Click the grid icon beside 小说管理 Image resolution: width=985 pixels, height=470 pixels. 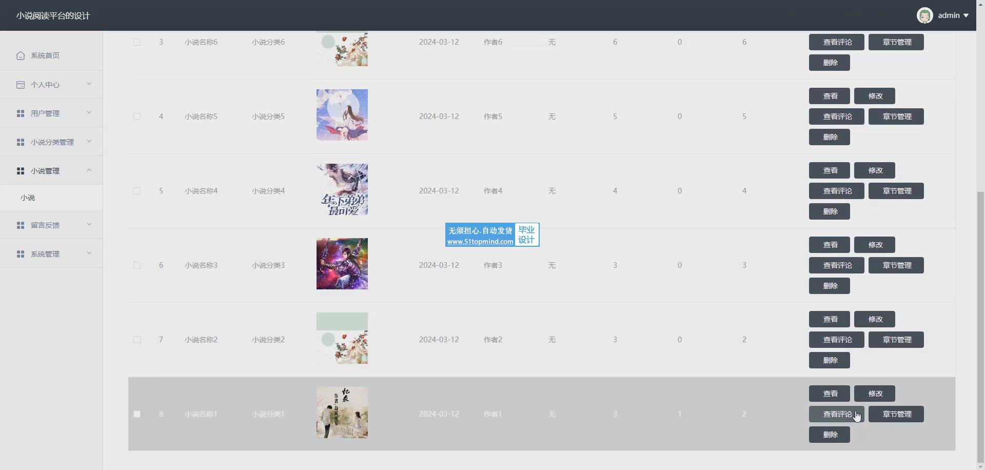pyautogui.click(x=21, y=171)
